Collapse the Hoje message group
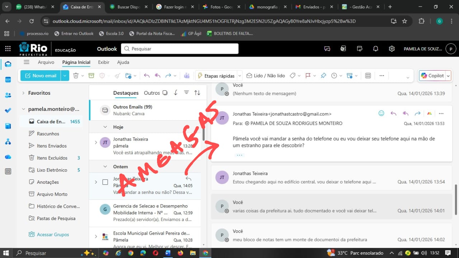 pyautogui.click(x=105, y=127)
